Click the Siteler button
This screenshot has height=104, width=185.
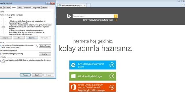coord(6,38)
